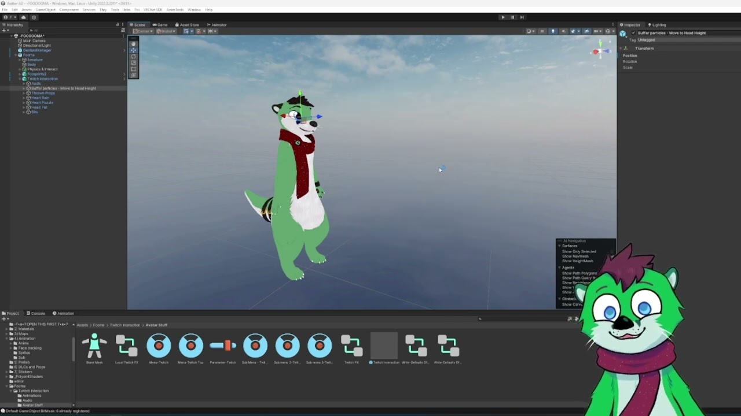Click the Project search field
The image size is (741, 416).
(524, 319)
